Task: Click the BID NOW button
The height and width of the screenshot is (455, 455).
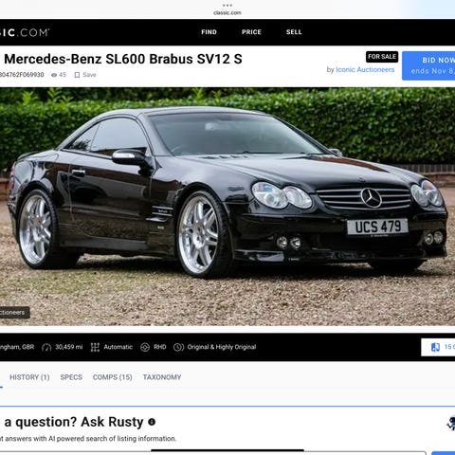Action: (428, 65)
